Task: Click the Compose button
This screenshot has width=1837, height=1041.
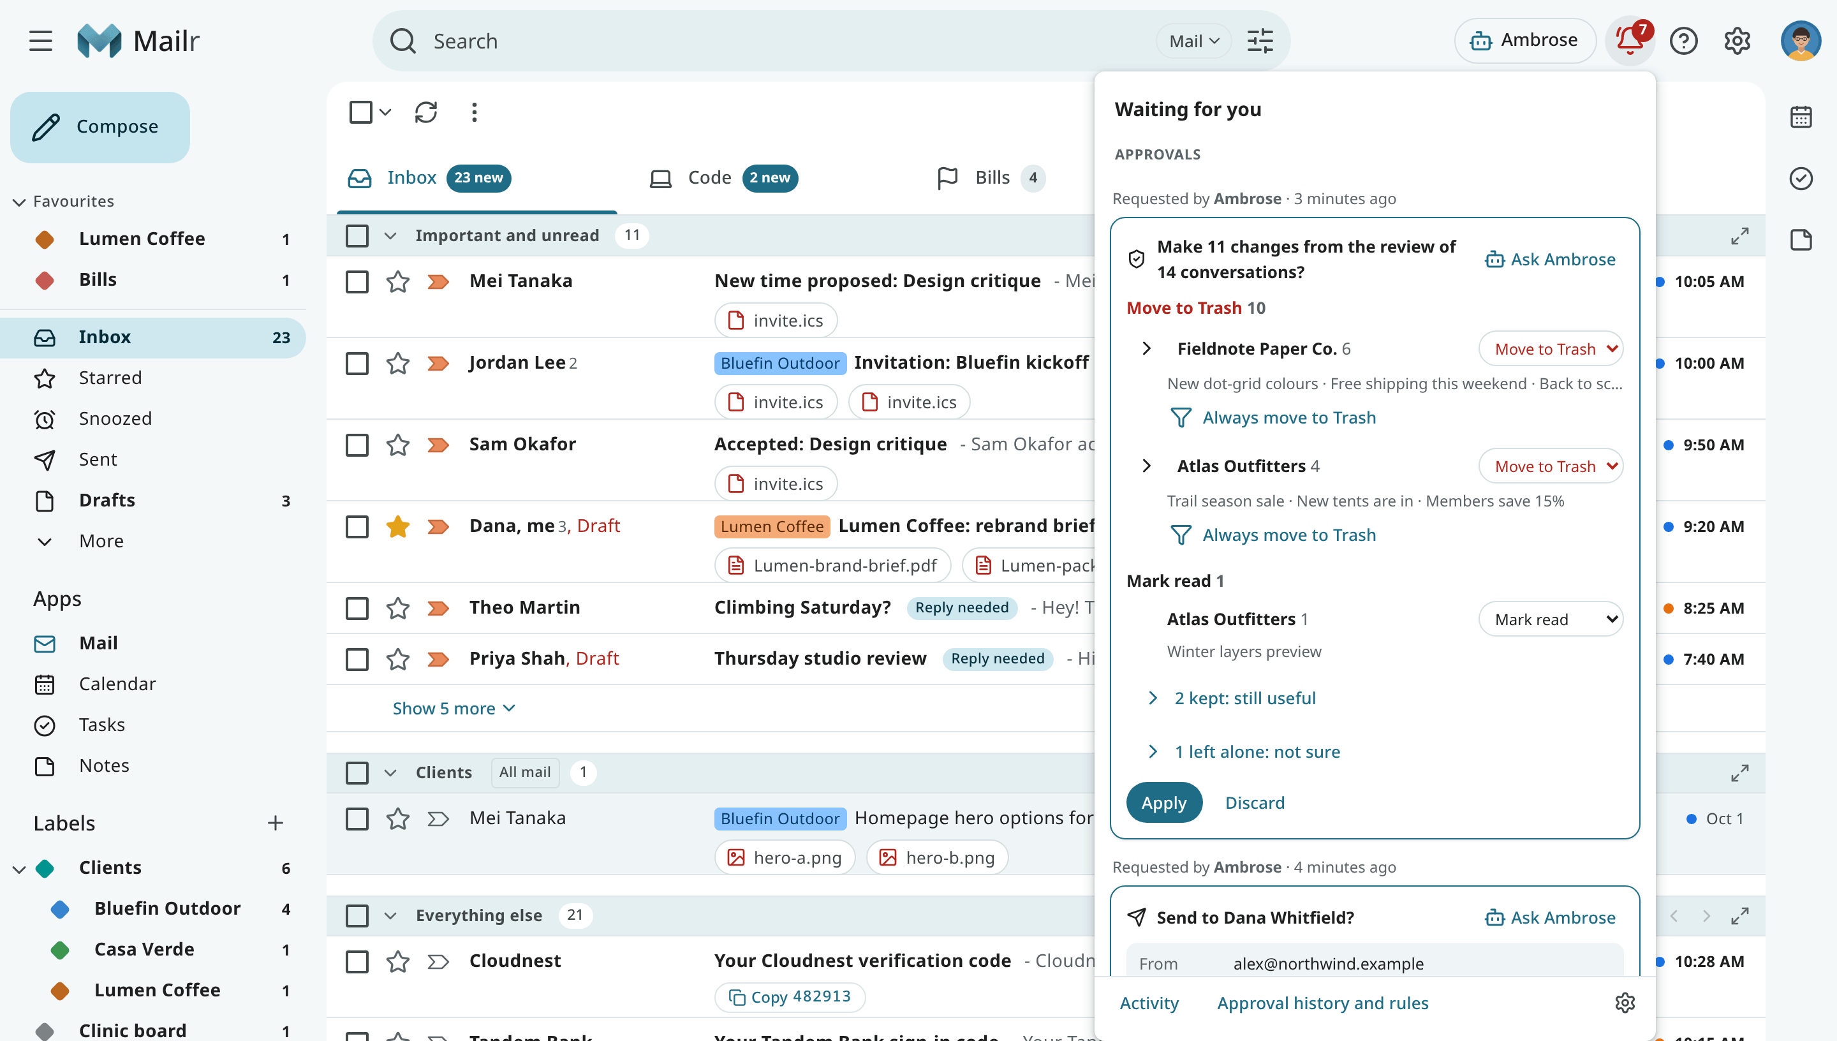Action: [100, 126]
